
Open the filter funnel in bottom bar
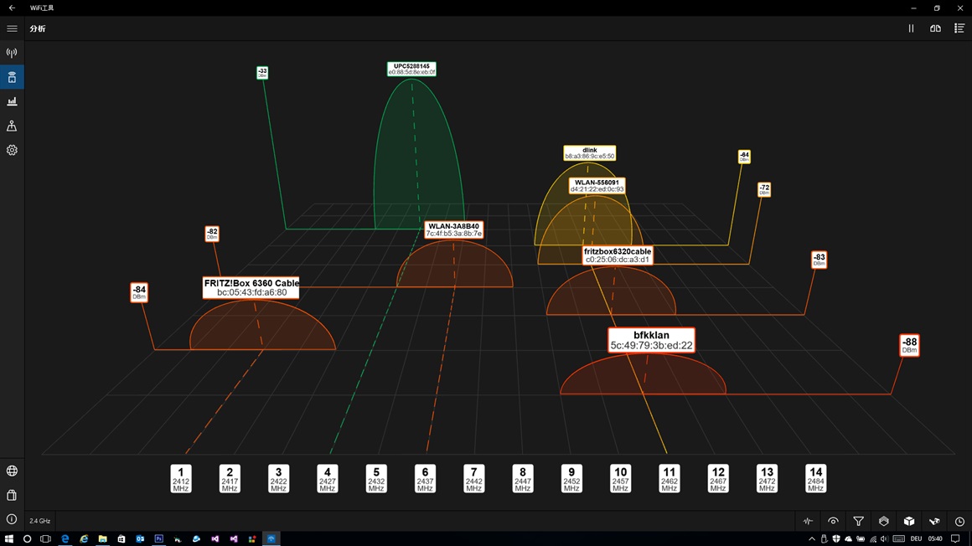click(859, 521)
